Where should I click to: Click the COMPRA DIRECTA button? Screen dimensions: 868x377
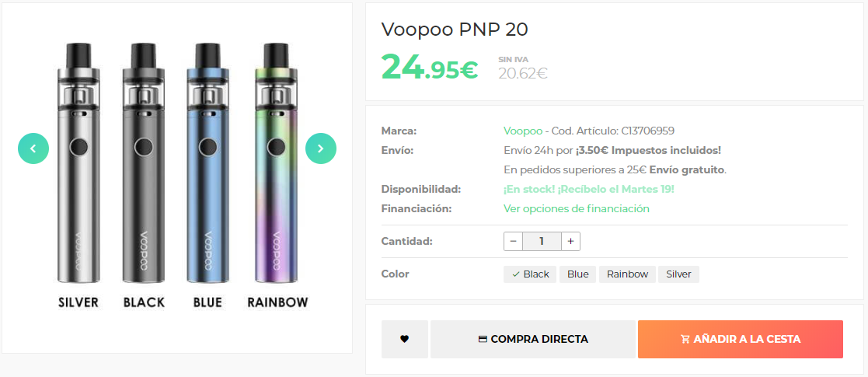[533, 340]
